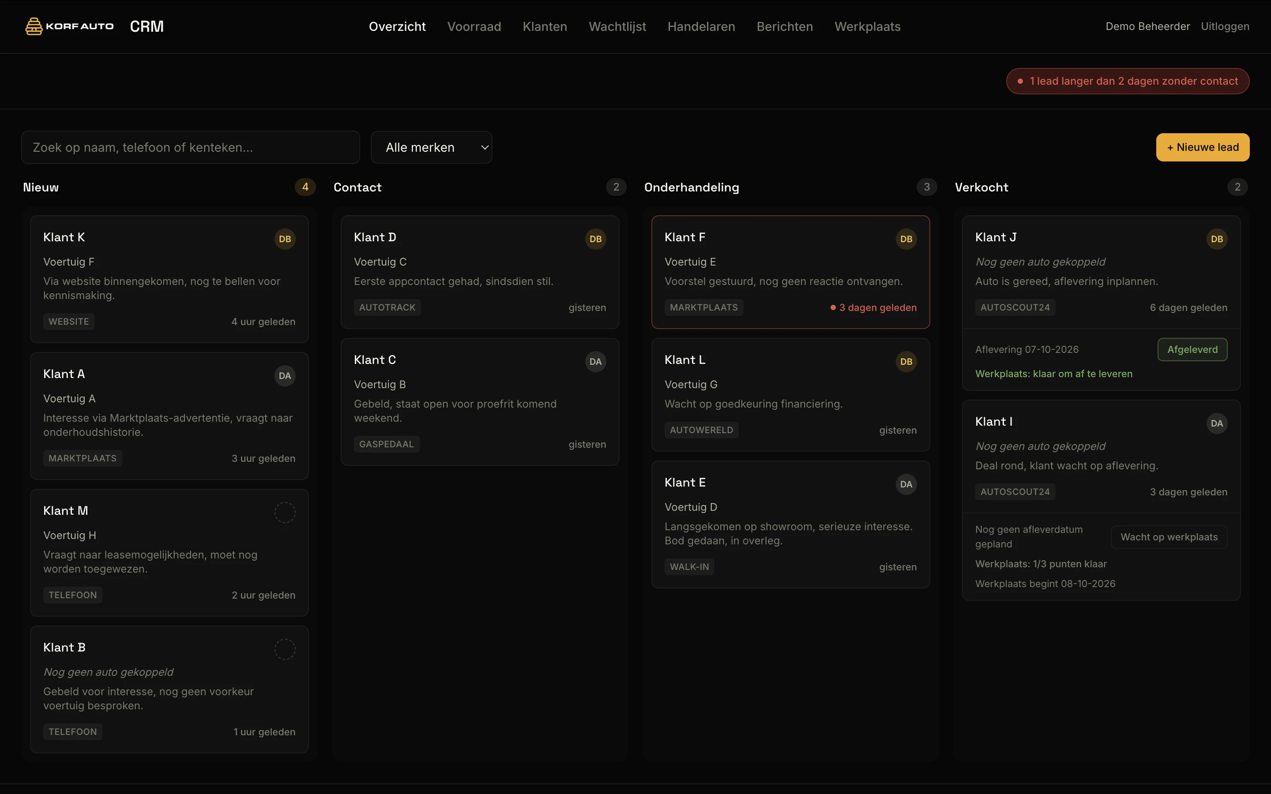
Task: Click the DB avatar on Klant L card
Action: point(906,362)
